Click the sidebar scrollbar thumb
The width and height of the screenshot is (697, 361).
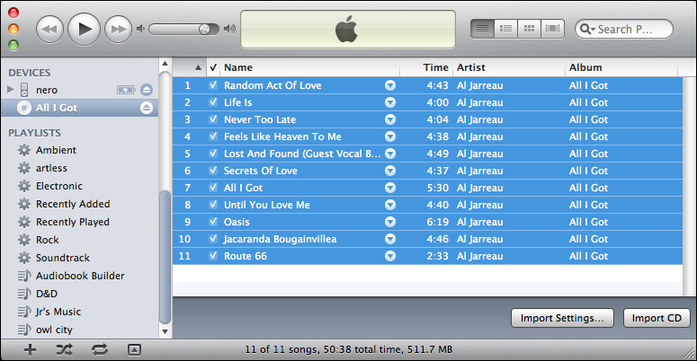pos(165,258)
